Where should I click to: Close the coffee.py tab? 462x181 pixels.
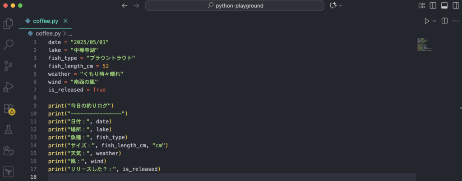pos(66,21)
